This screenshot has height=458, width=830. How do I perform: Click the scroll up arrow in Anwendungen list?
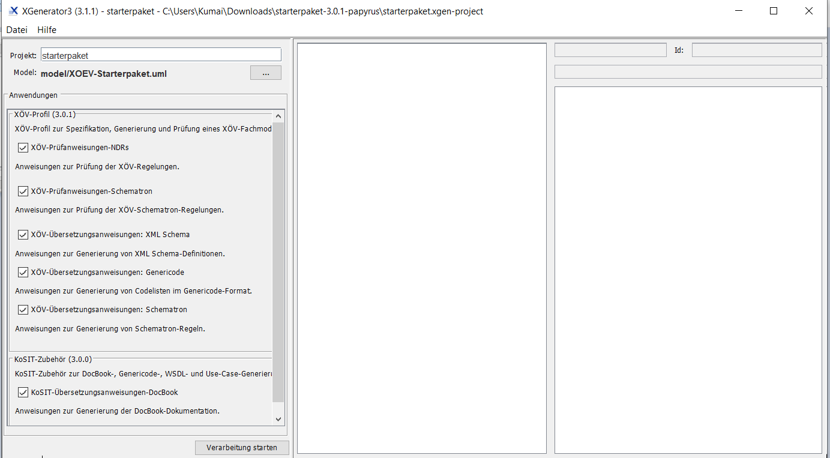point(278,116)
